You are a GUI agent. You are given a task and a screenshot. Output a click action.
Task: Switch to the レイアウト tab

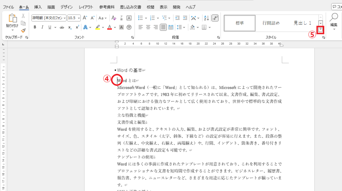point(86,7)
